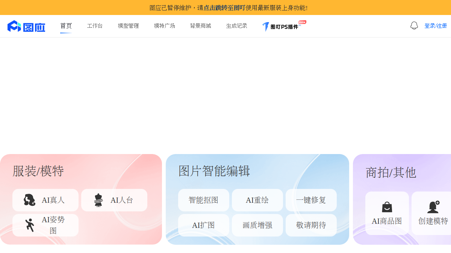Open the 工作台 menu item
The image size is (451, 253).
tap(95, 26)
